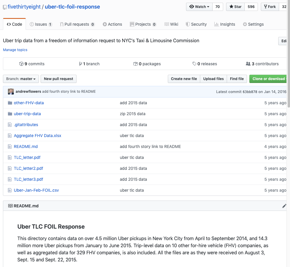Click the 70 watchers count

[x=218, y=7]
